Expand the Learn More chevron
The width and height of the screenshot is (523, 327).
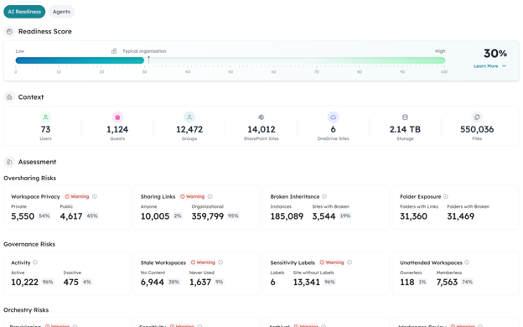click(504, 66)
